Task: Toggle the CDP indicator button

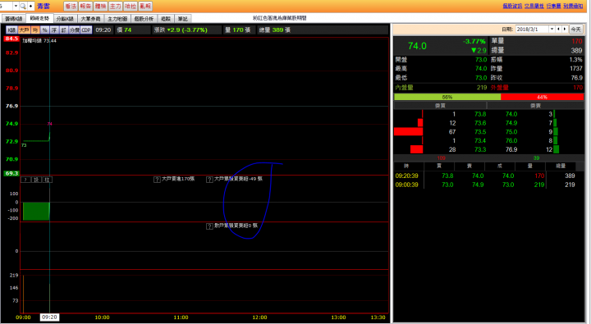Action: coord(86,30)
